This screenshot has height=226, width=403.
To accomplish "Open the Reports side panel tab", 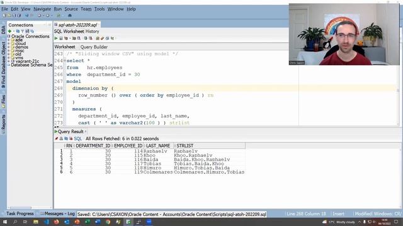I will (3, 124).
